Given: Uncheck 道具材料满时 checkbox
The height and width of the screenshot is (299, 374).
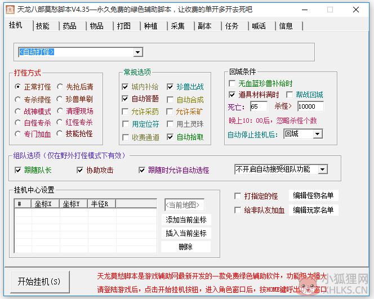Looking at the screenshot, I should (232, 95).
